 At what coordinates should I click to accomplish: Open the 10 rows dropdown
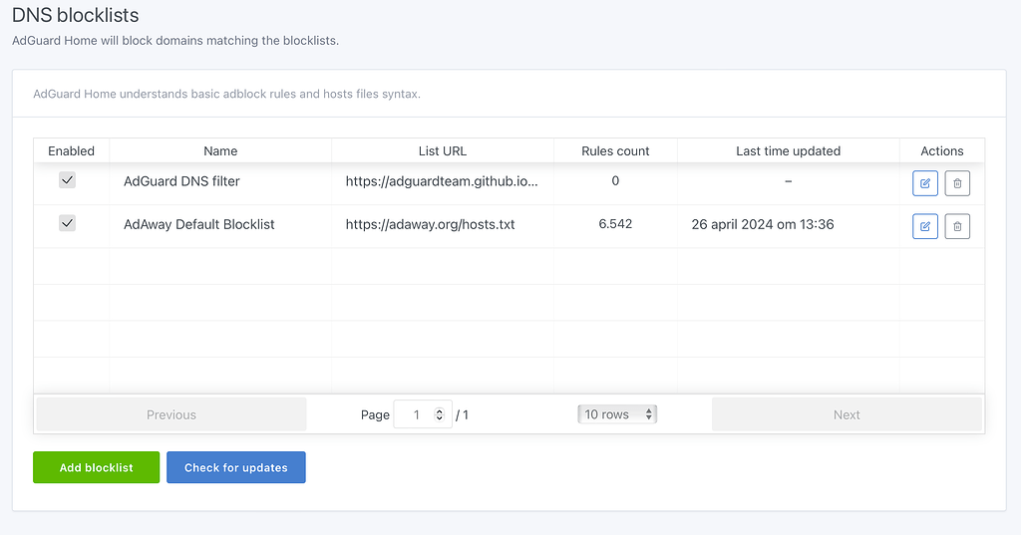617,413
